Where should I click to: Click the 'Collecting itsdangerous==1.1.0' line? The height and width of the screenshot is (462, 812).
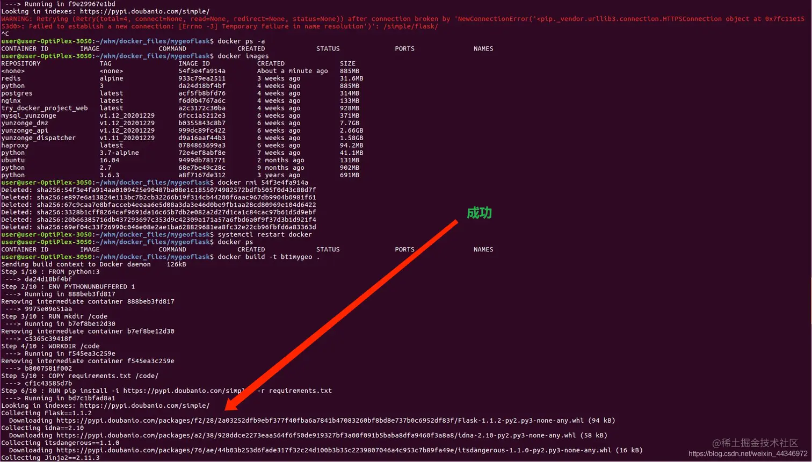click(60, 444)
